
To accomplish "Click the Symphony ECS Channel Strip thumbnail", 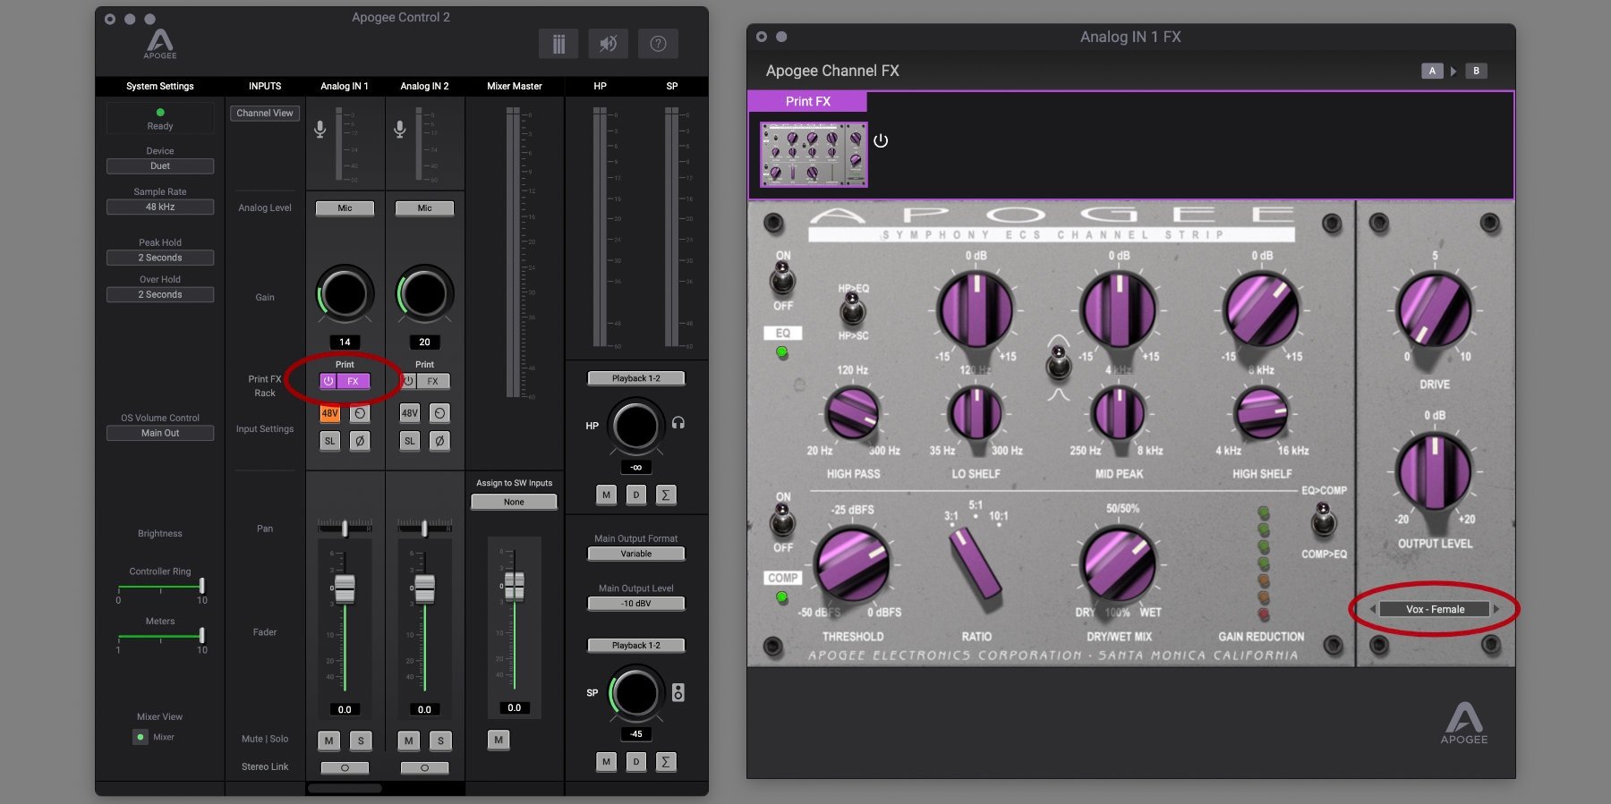I will point(814,155).
